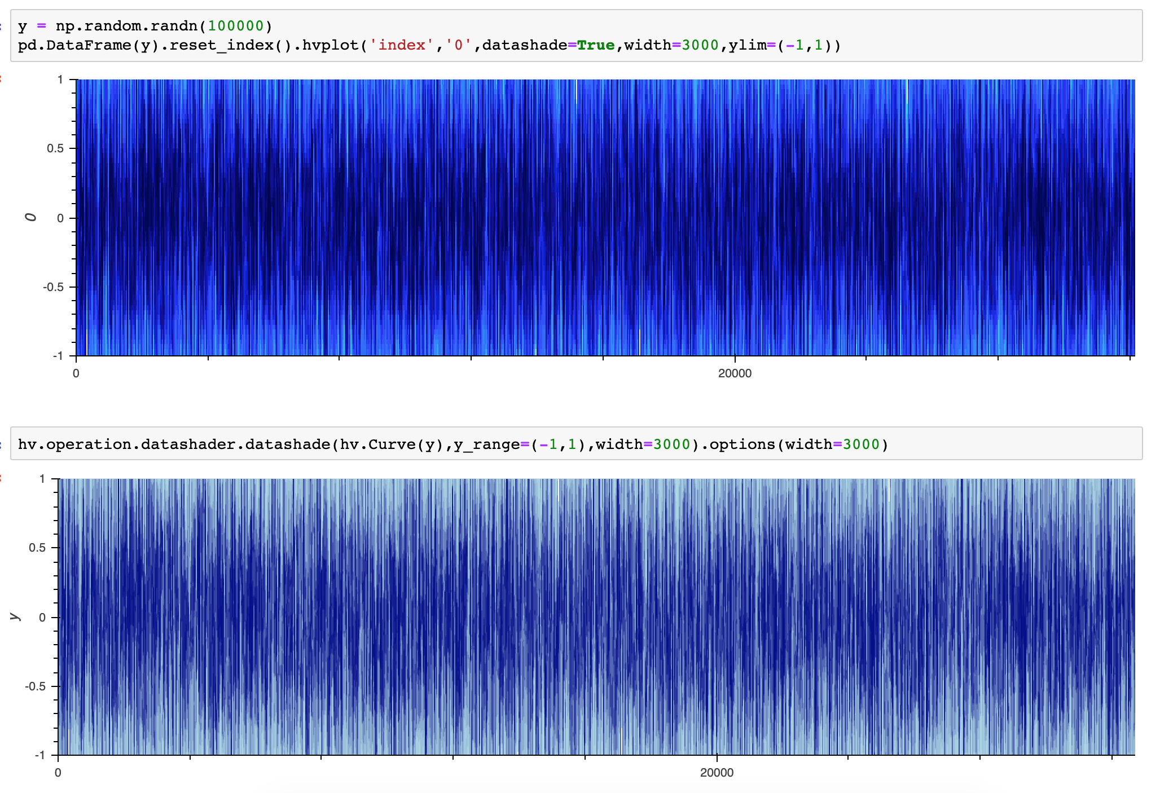Click the 20000 tick label on bottom plot
Viewport: 1160px width, 793px height.
(718, 773)
